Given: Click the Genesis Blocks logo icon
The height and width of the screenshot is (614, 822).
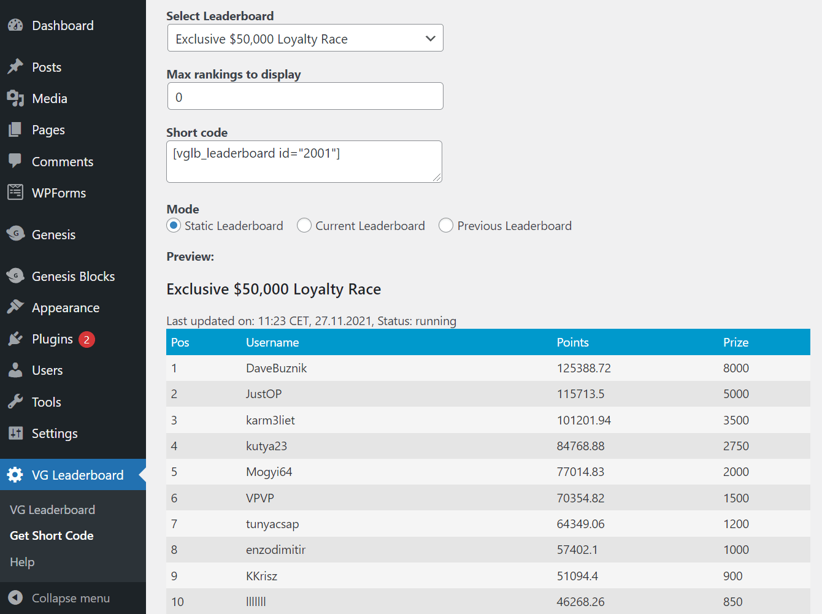Looking at the screenshot, I should 15,276.
